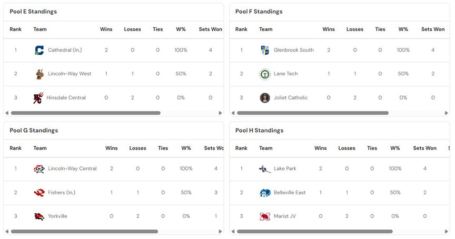
Task: Open the Yorkville team name link
Action: click(x=57, y=216)
